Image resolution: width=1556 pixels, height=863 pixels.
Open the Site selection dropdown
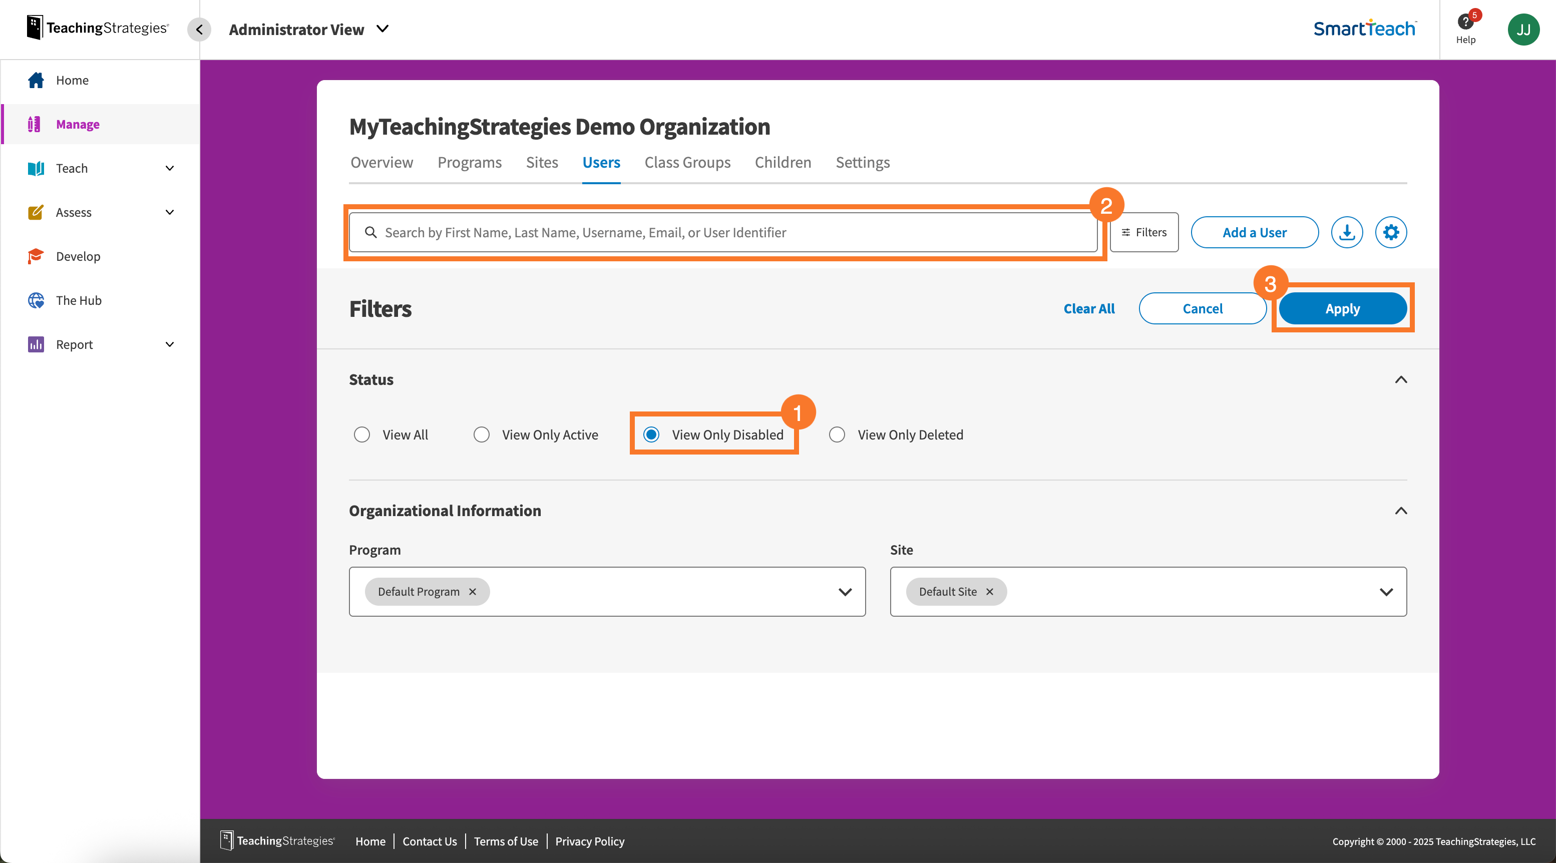(x=1386, y=591)
